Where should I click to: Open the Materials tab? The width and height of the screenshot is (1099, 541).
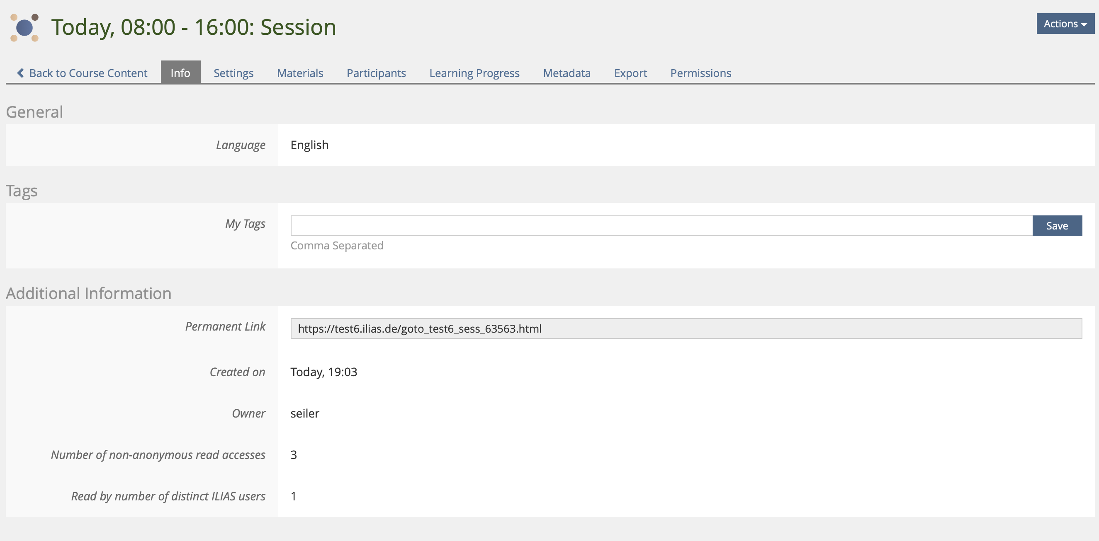coord(300,73)
